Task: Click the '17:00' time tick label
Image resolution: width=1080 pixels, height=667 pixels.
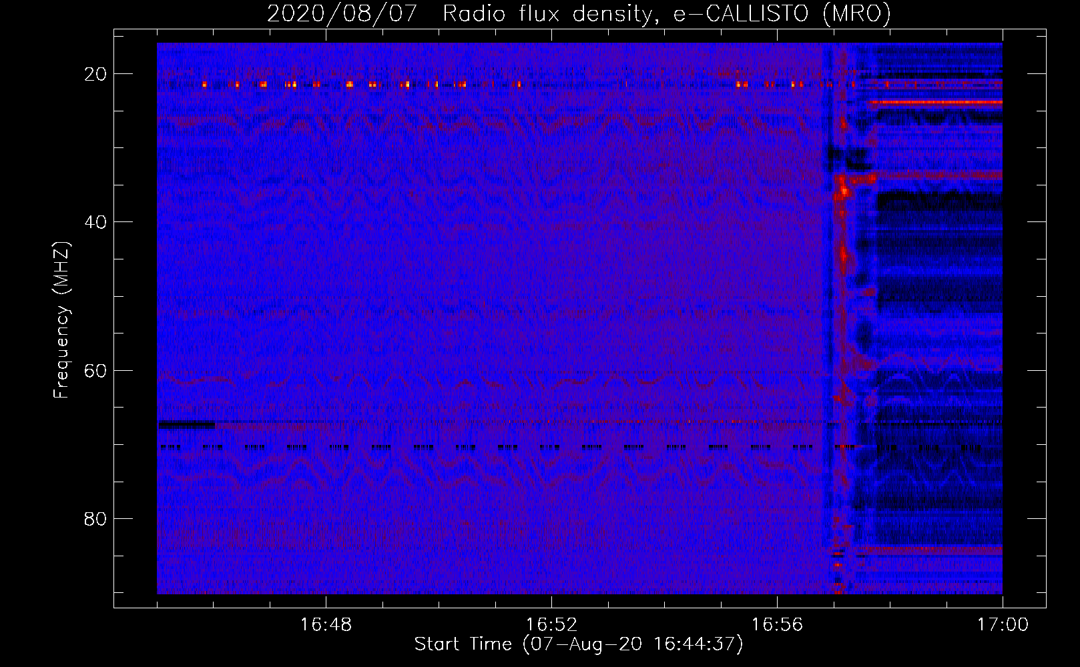Action: (1003, 625)
